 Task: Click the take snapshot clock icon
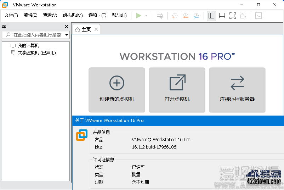point(175,16)
